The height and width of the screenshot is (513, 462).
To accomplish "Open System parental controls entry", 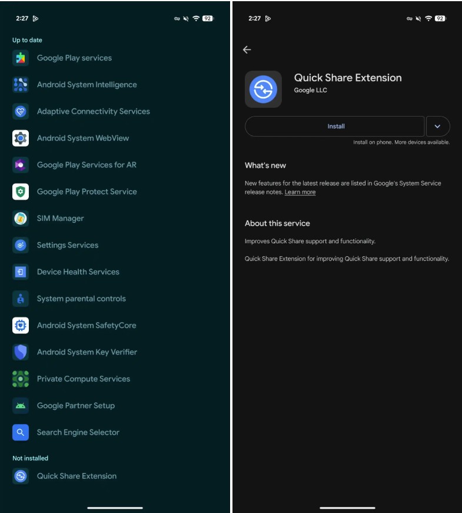I will click(x=115, y=299).
